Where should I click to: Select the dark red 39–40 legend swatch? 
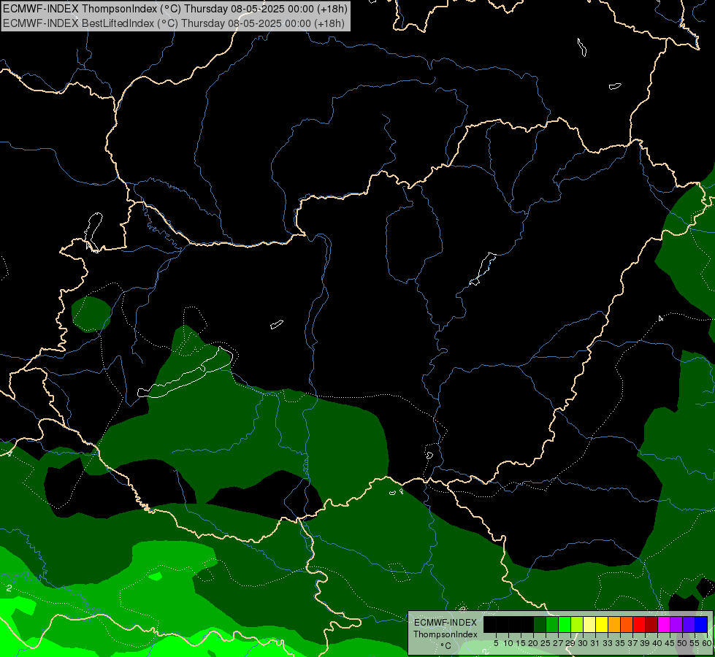651,624
